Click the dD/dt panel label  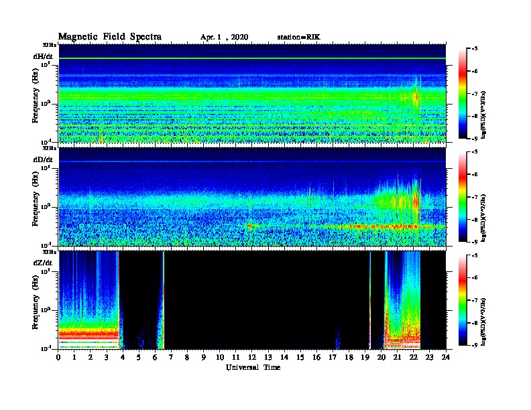coord(43,159)
